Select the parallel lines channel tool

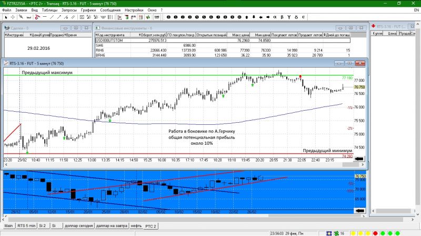pyautogui.click(x=73, y=17)
